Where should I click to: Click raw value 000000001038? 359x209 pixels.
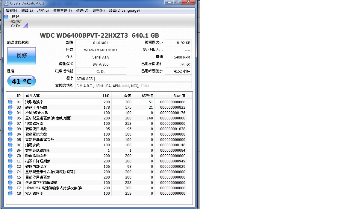click(173, 129)
